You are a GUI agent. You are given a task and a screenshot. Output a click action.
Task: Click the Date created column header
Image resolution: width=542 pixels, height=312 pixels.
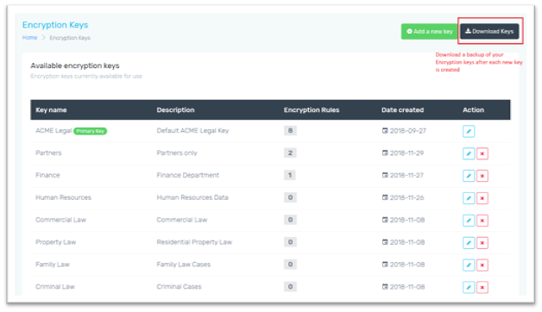403,110
